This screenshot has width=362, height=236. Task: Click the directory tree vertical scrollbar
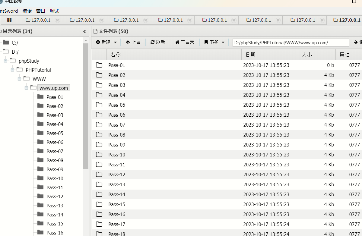click(86, 105)
